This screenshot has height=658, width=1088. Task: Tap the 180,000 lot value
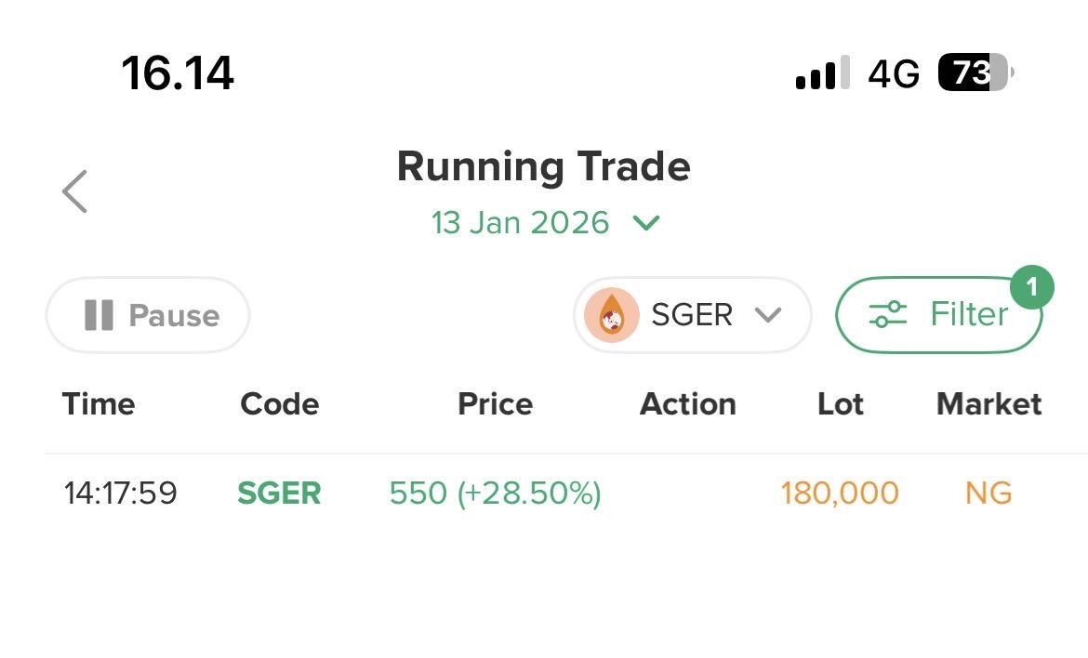(840, 493)
